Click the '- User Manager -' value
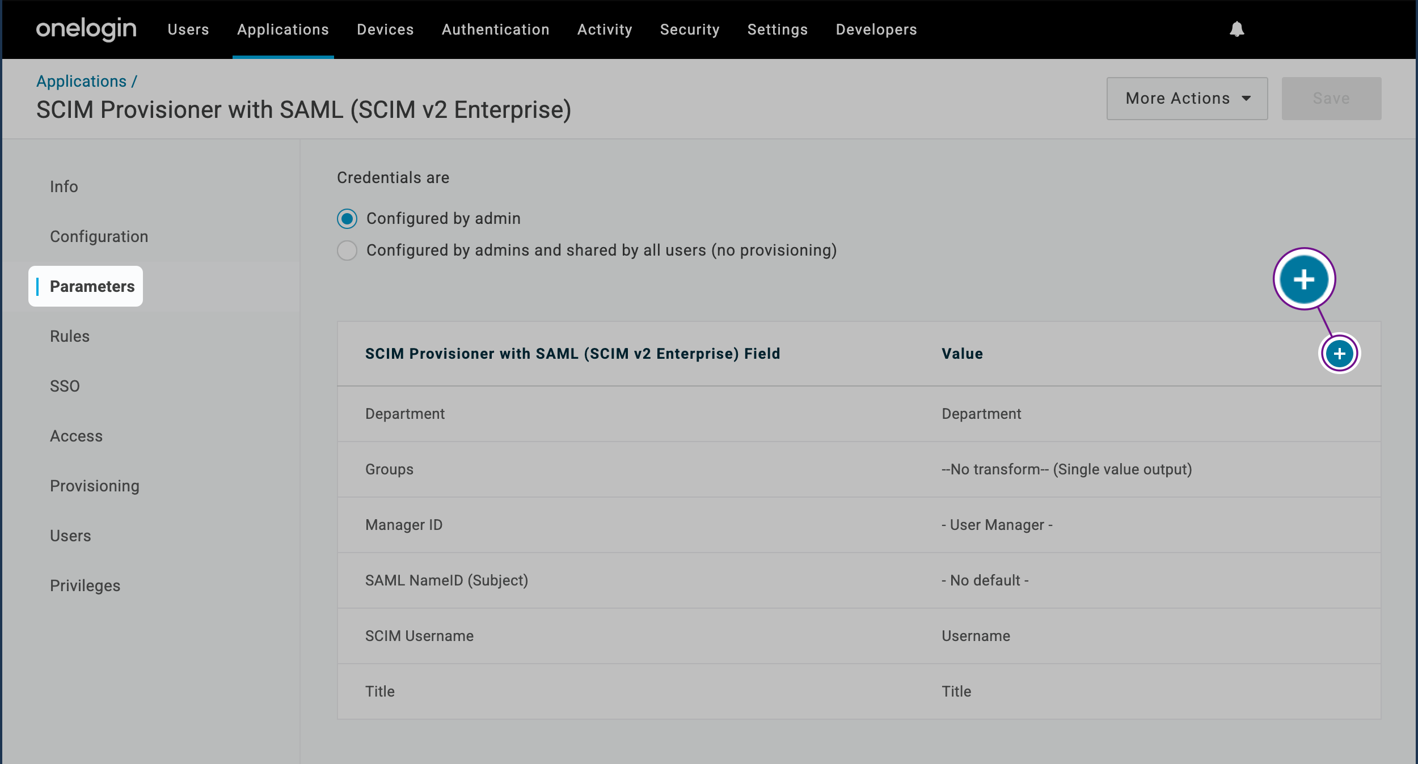This screenshot has width=1418, height=764. (x=997, y=525)
